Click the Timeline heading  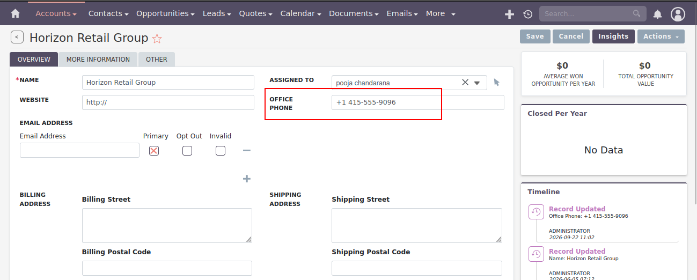coord(544,192)
